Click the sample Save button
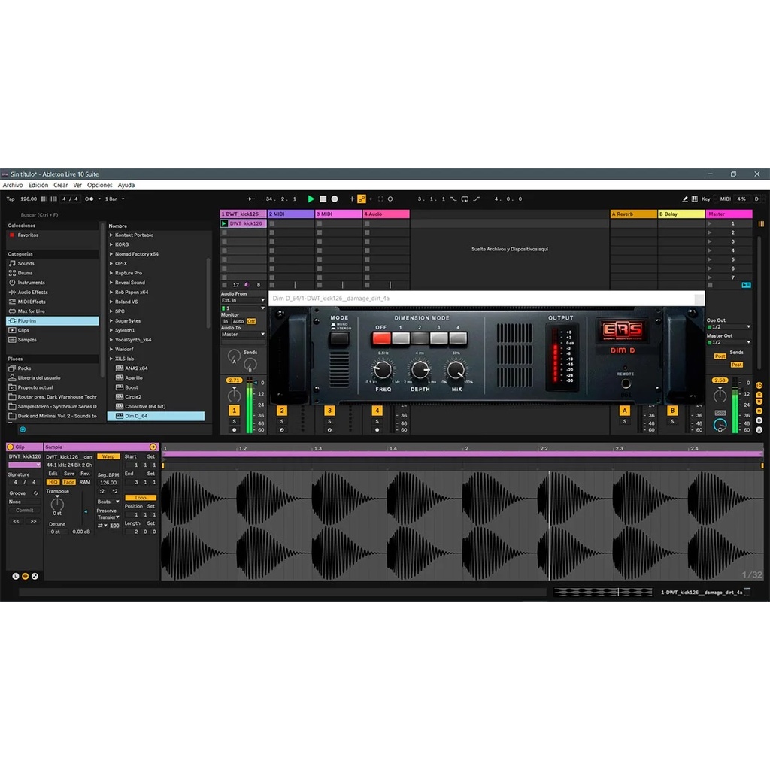 coord(69,474)
